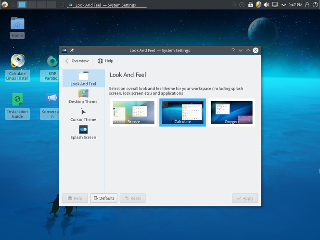The width and height of the screenshot is (320, 240).
Task: Click the Reset button
Action: point(133,198)
